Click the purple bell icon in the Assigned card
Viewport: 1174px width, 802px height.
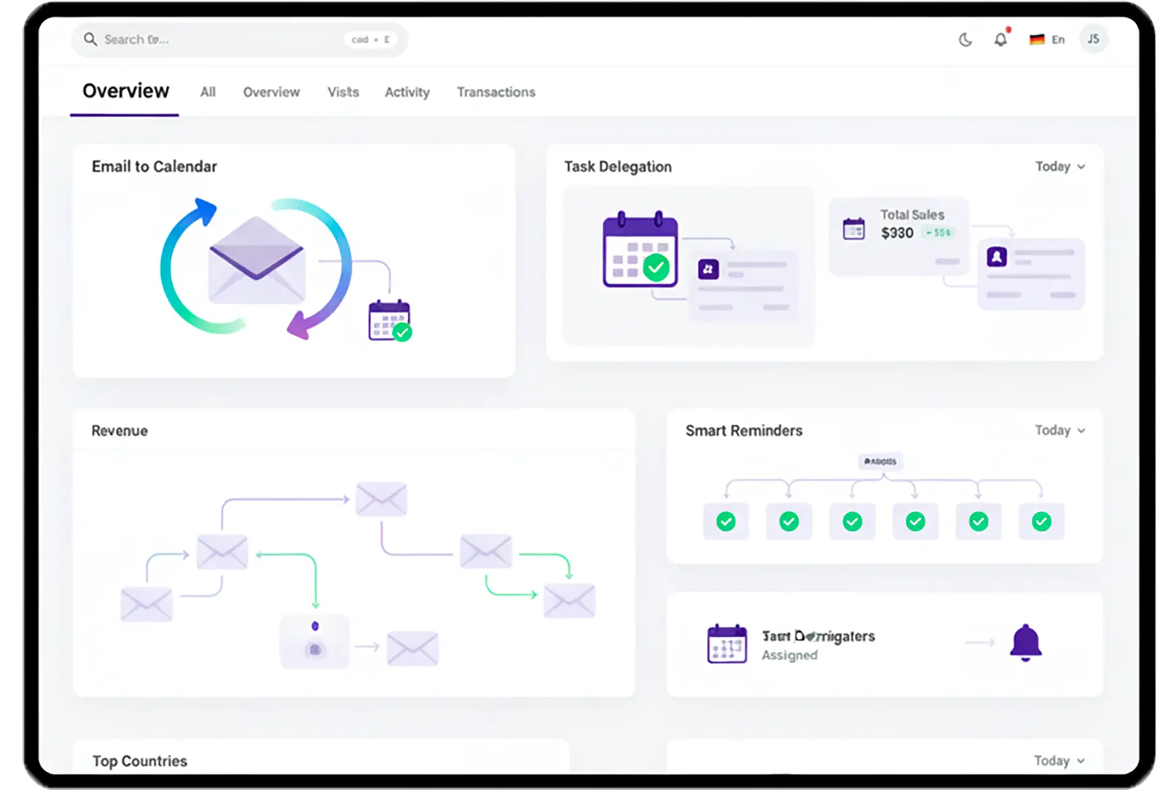[1025, 643]
